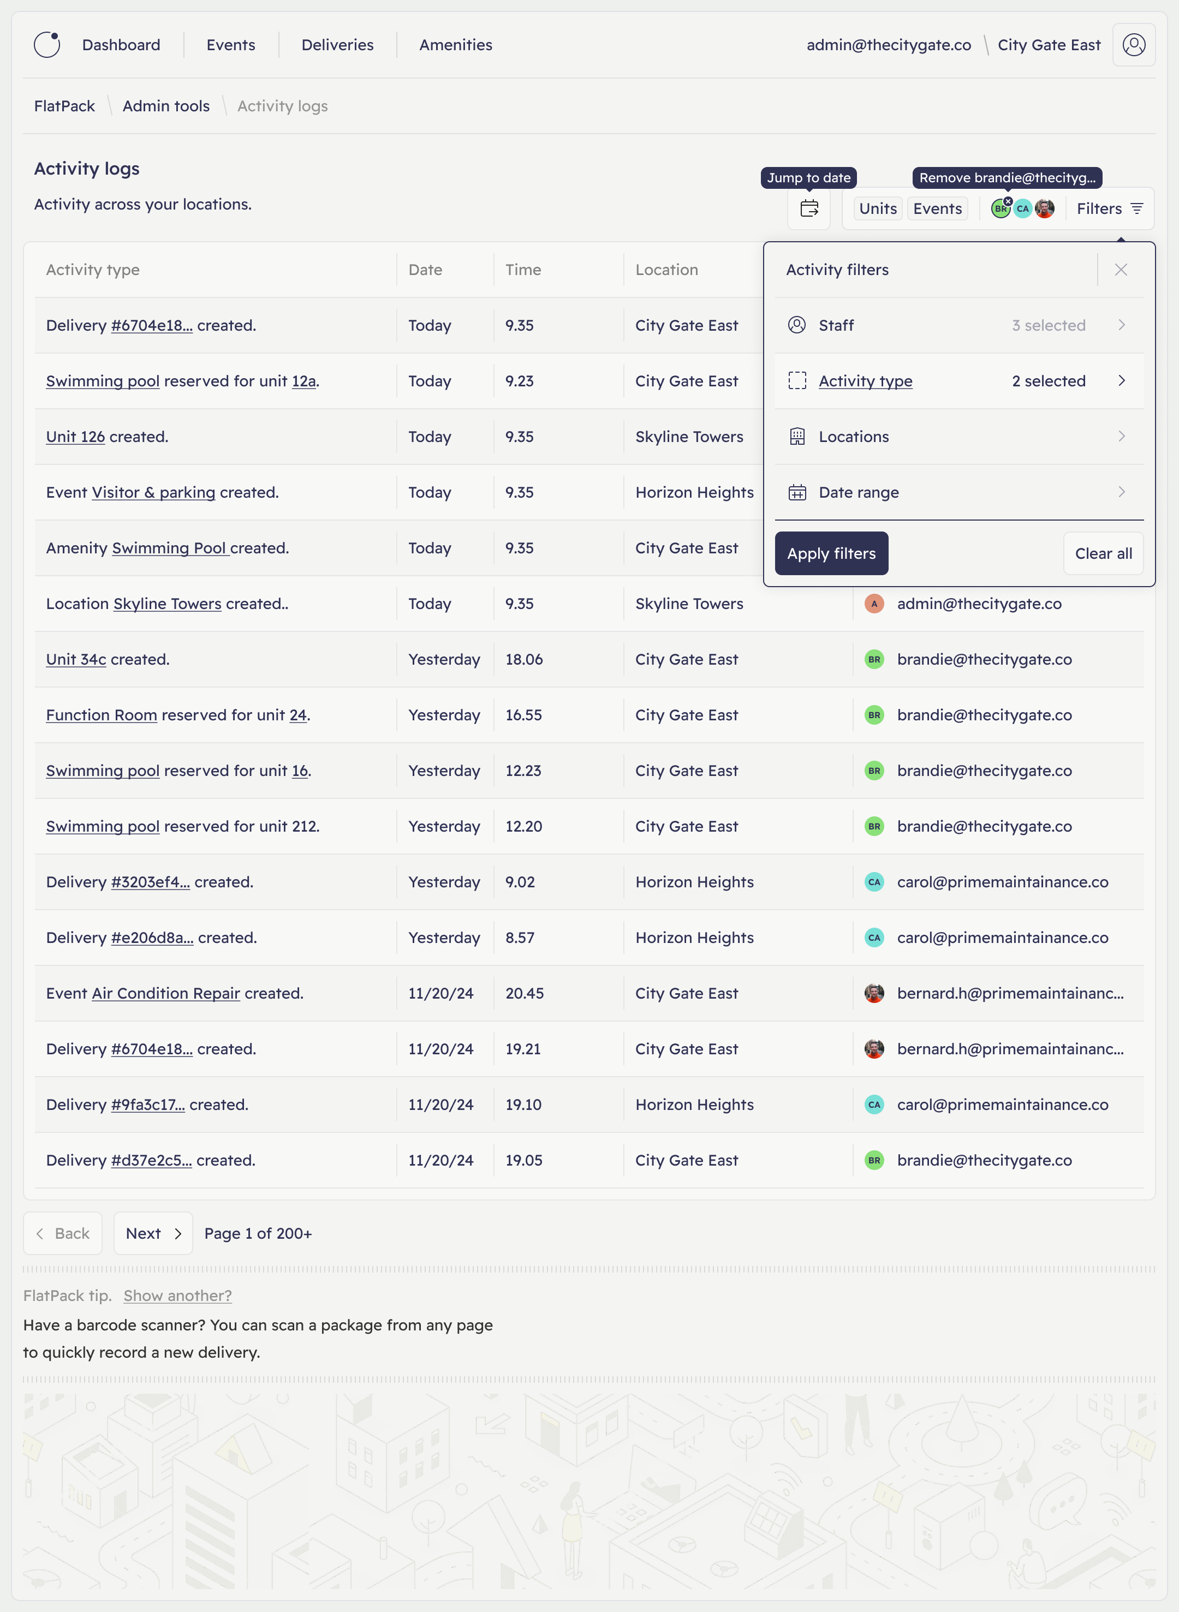Click the Activity type selection icon

coord(797,381)
